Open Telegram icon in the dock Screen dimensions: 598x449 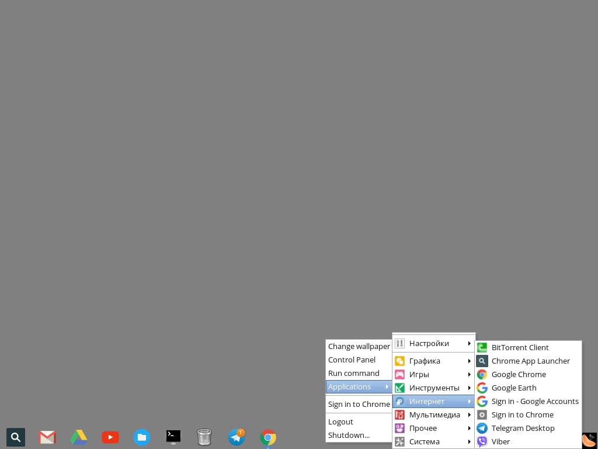(237, 437)
